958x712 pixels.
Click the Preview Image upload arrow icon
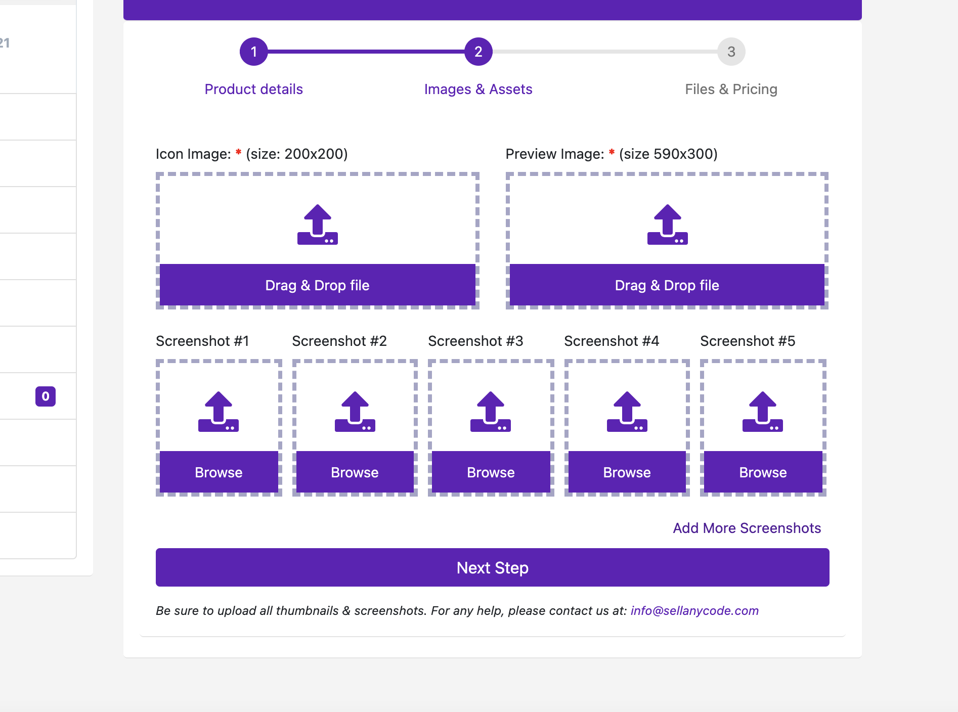click(x=667, y=225)
